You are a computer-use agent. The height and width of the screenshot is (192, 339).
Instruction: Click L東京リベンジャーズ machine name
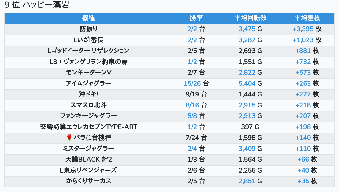pos(88,170)
